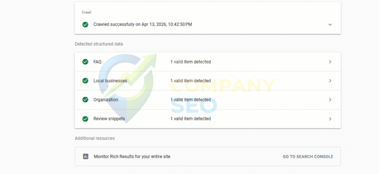Click "1 valid item detected" in the Organization row

(x=191, y=100)
